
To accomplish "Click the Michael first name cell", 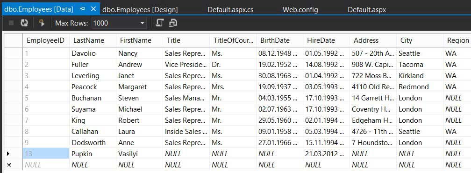I will point(140,109).
